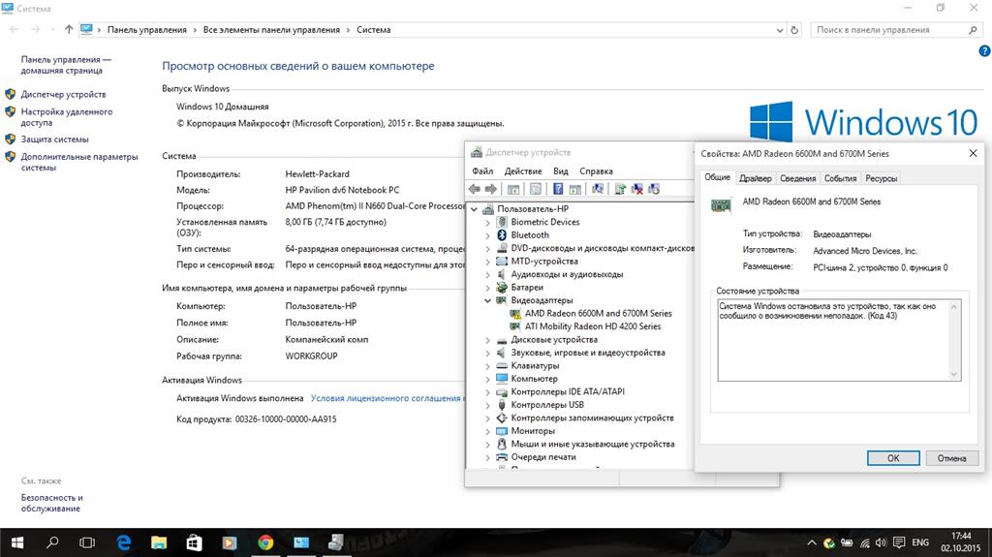The image size is (992, 557).
Task: Click the Biometric Devices icon in tree
Action: 502,222
